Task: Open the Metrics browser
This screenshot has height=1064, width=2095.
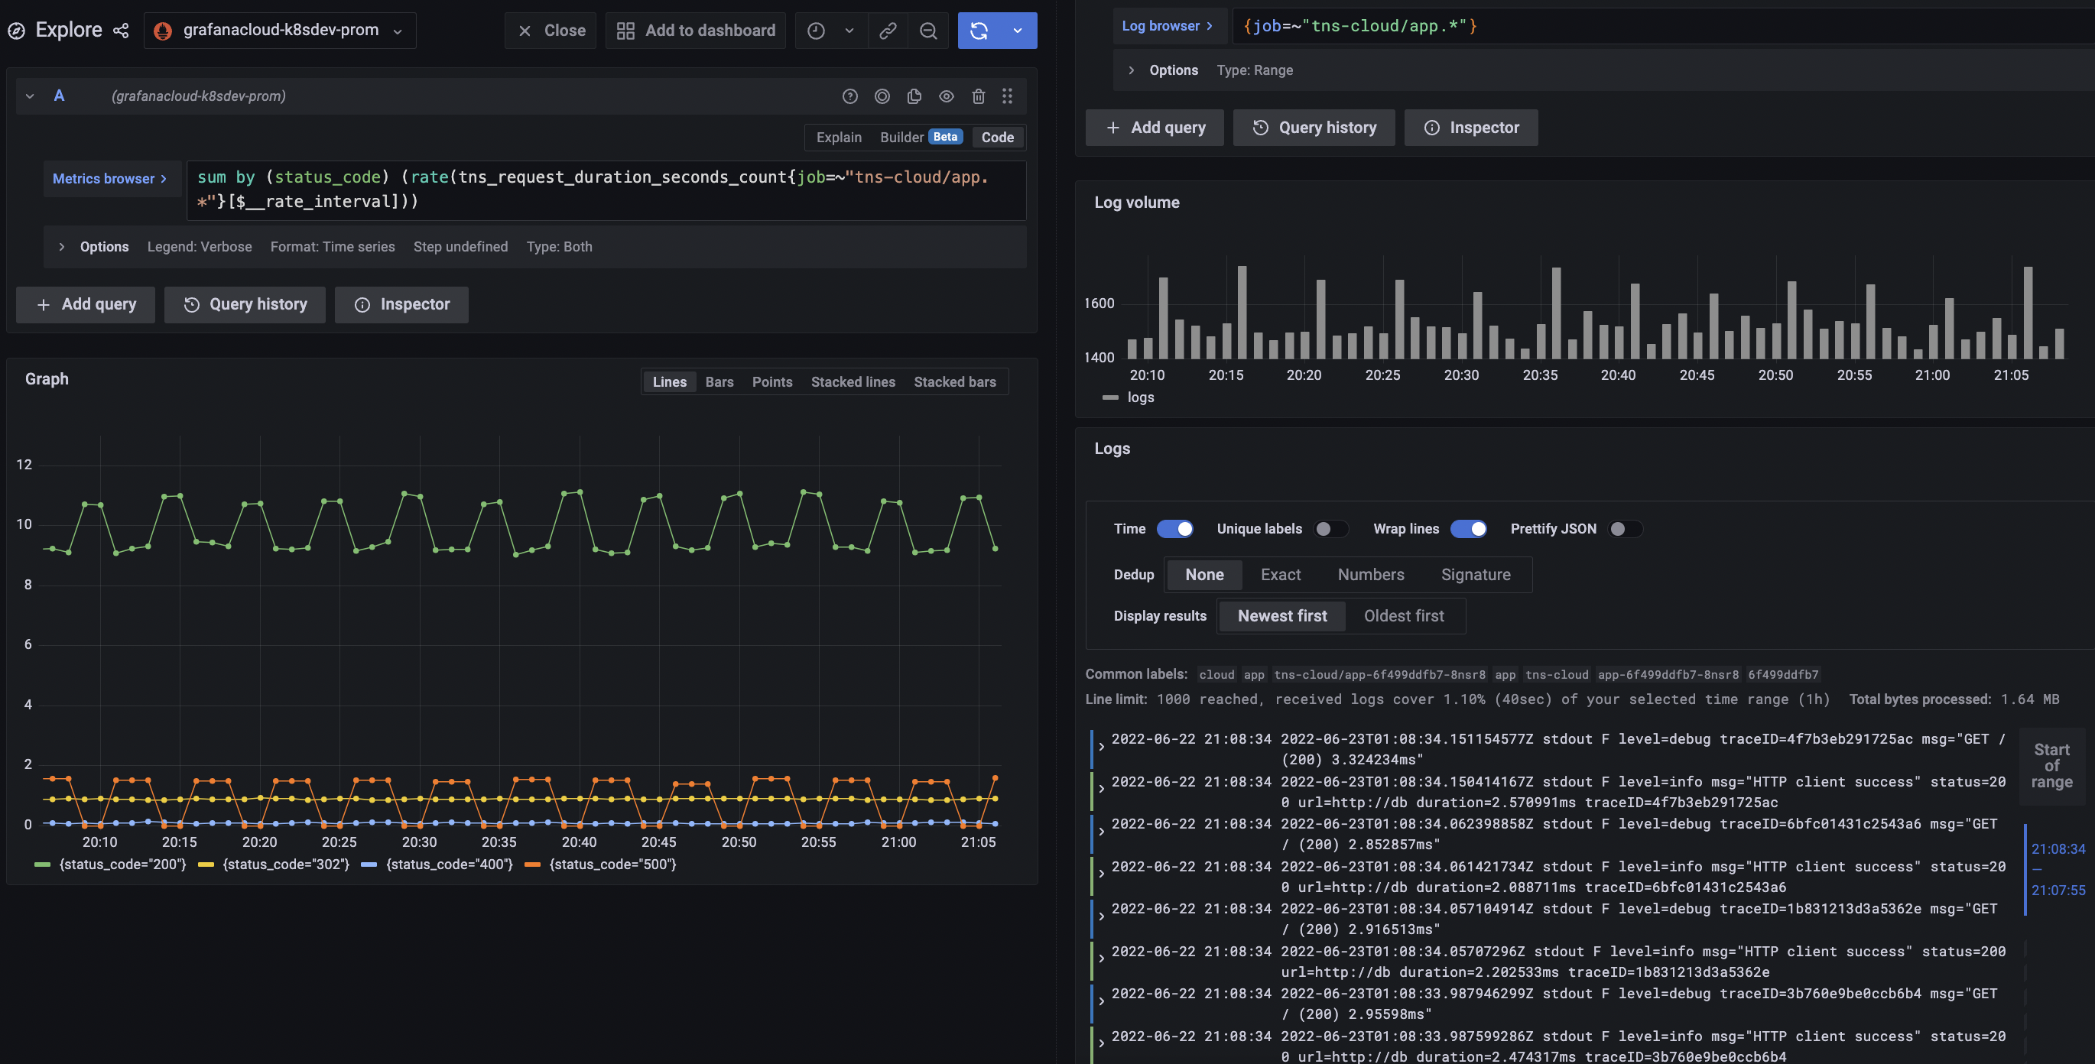Action: pyautogui.click(x=109, y=178)
